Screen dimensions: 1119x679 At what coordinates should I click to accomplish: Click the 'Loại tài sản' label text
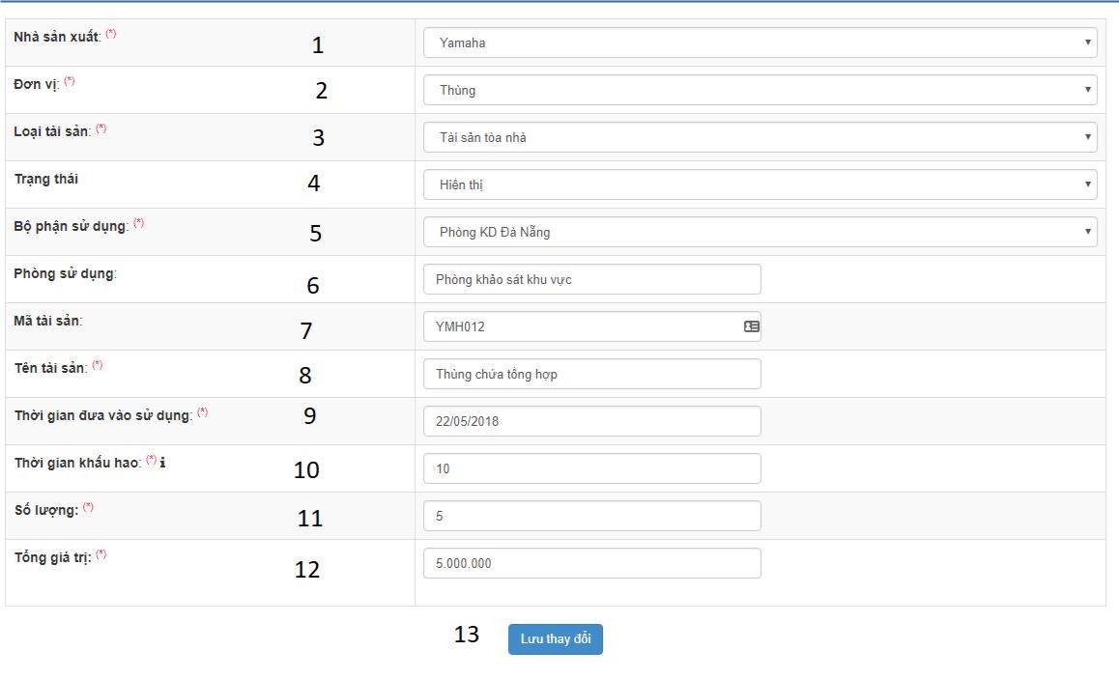(52, 131)
